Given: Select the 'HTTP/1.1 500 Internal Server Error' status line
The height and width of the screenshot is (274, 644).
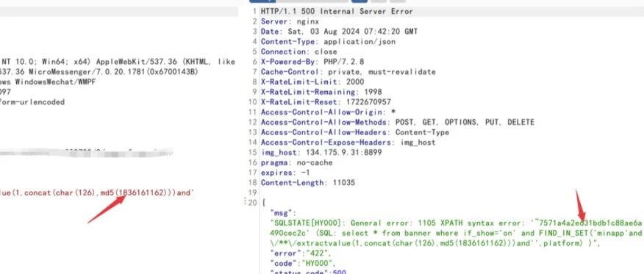Looking at the screenshot, I should (337, 12).
